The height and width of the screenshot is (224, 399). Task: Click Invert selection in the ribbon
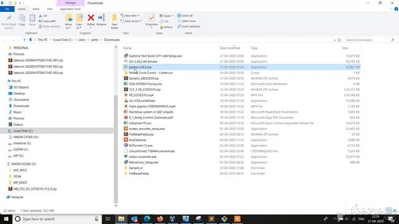tap(188, 26)
